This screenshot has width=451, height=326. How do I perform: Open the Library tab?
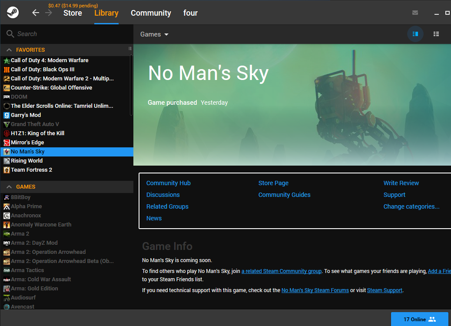pos(106,13)
